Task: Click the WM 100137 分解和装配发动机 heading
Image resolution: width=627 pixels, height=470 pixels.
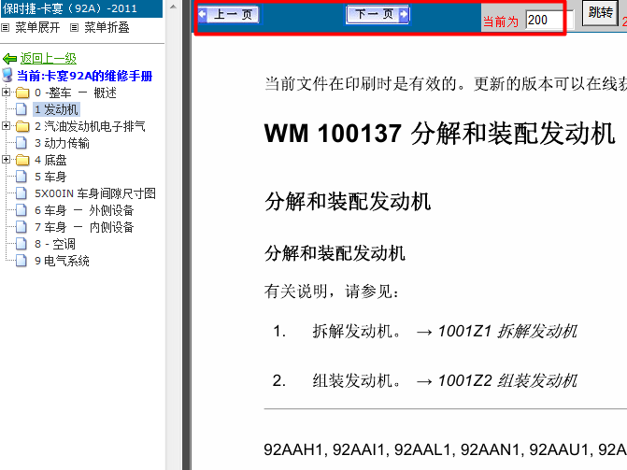Action: [439, 134]
